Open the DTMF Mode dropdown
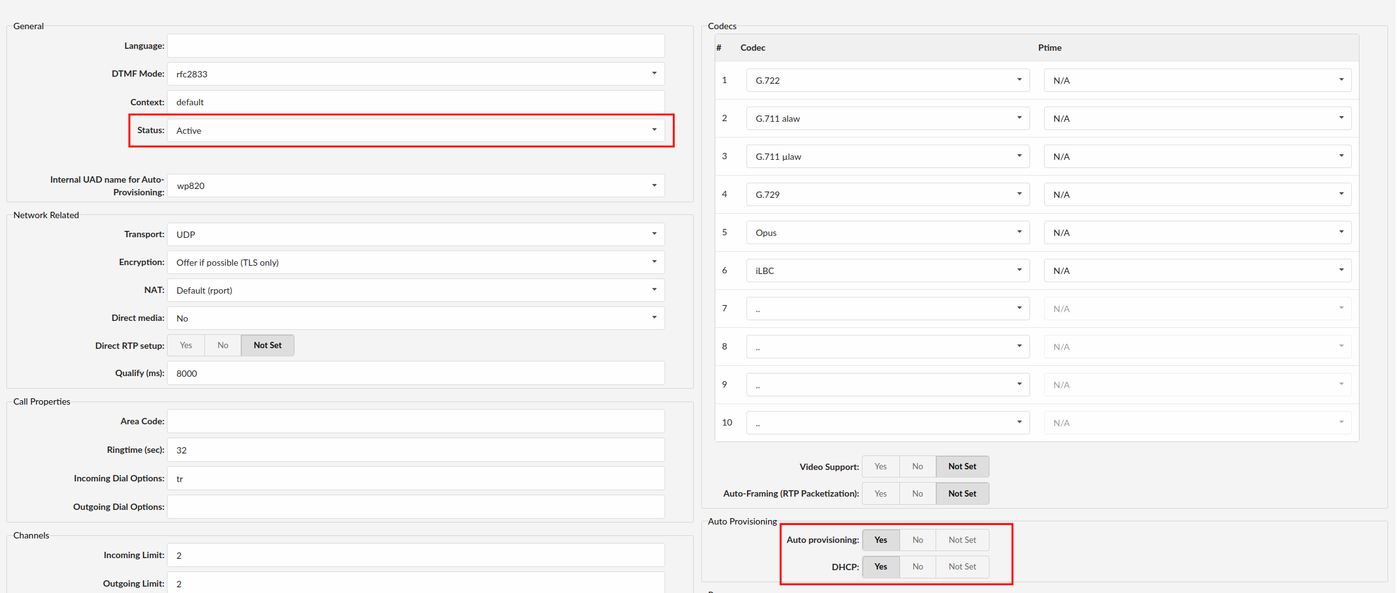Image resolution: width=1397 pixels, height=593 pixels. pos(416,74)
